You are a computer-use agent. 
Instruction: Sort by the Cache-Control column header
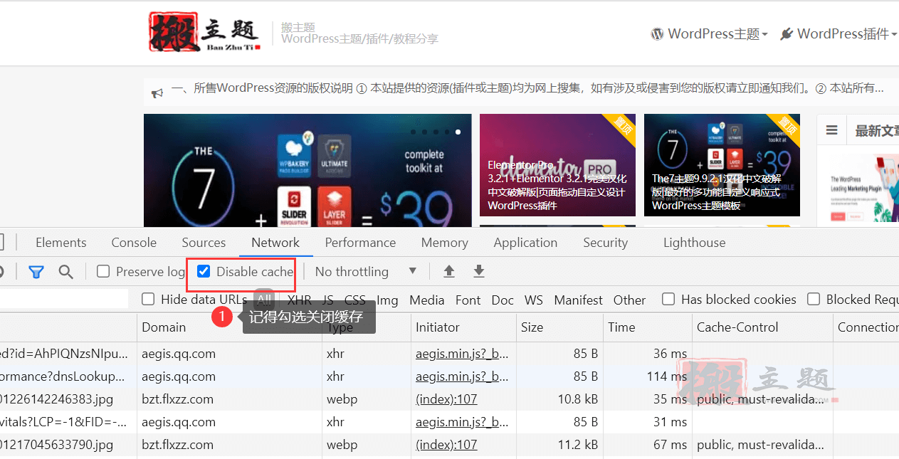[x=762, y=327]
